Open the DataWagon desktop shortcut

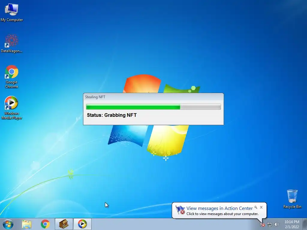[x=12, y=44]
